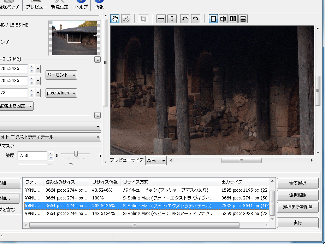Select the hand pan tool
This screenshot has width=325, height=244.
coord(114,19)
